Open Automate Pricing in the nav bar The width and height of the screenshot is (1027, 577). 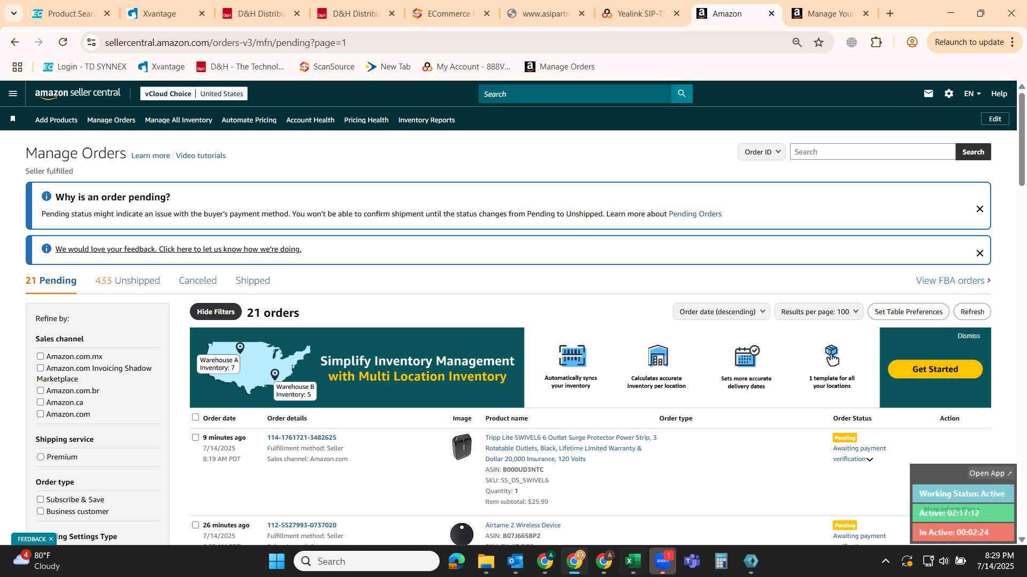pos(249,120)
